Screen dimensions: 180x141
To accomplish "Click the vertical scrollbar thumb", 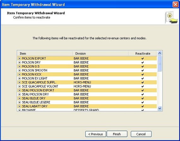I will (160, 64).
